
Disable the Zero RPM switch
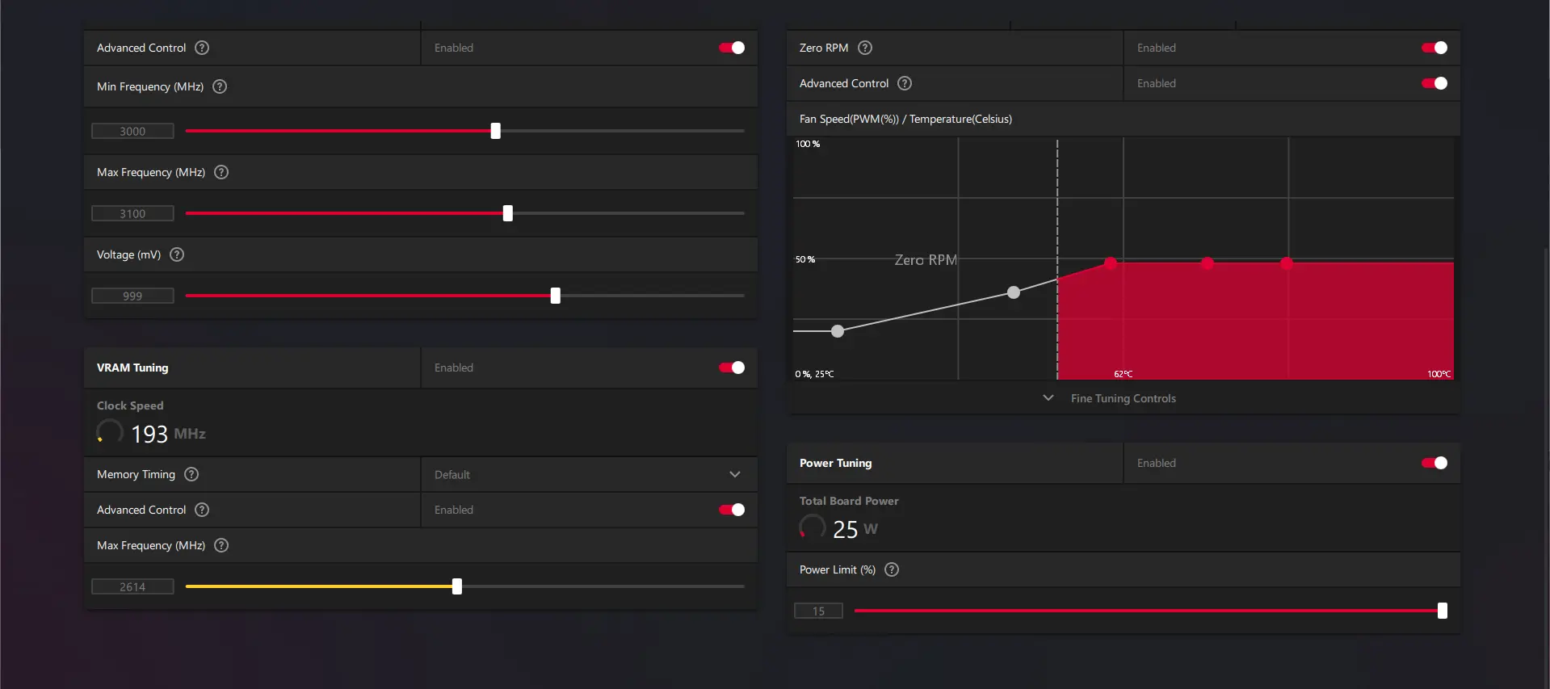click(1434, 48)
